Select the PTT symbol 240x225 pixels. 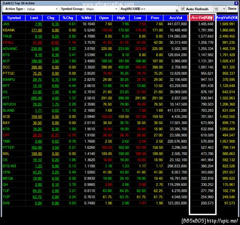tap(6, 98)
